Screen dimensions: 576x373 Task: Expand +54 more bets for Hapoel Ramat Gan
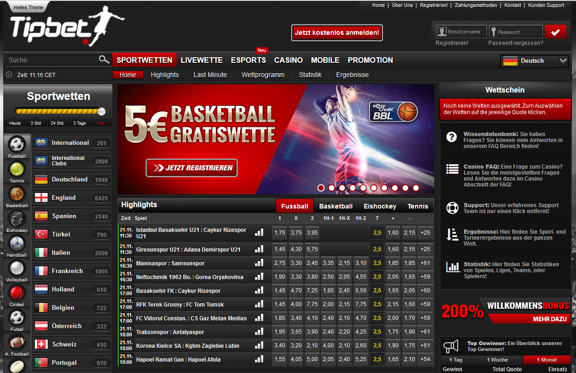click(x=425, y=359)
